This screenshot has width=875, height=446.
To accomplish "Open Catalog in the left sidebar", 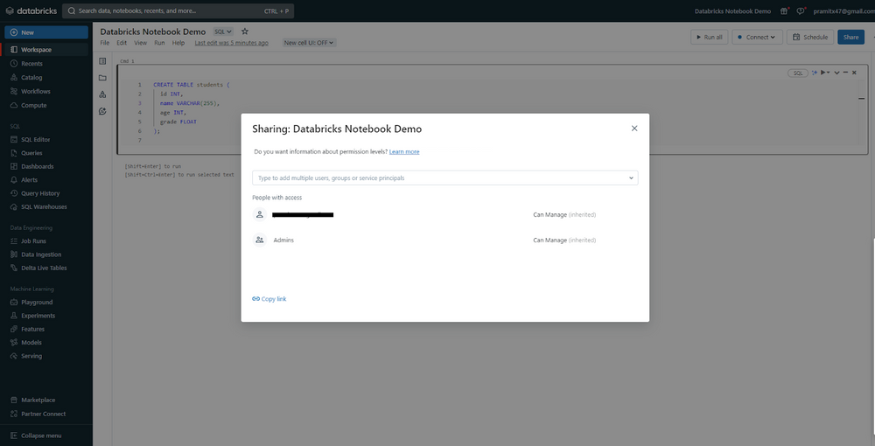I will click(31, 78).
